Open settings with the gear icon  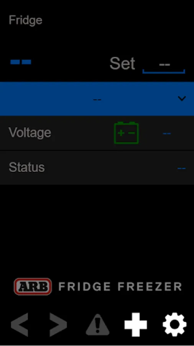(x=174, y=324)
